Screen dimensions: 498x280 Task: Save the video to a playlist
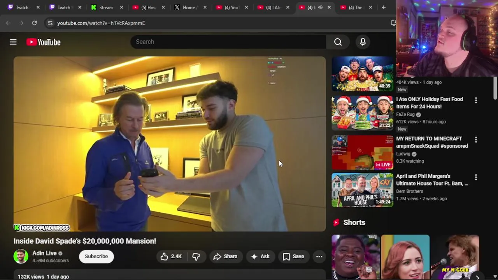293,256
